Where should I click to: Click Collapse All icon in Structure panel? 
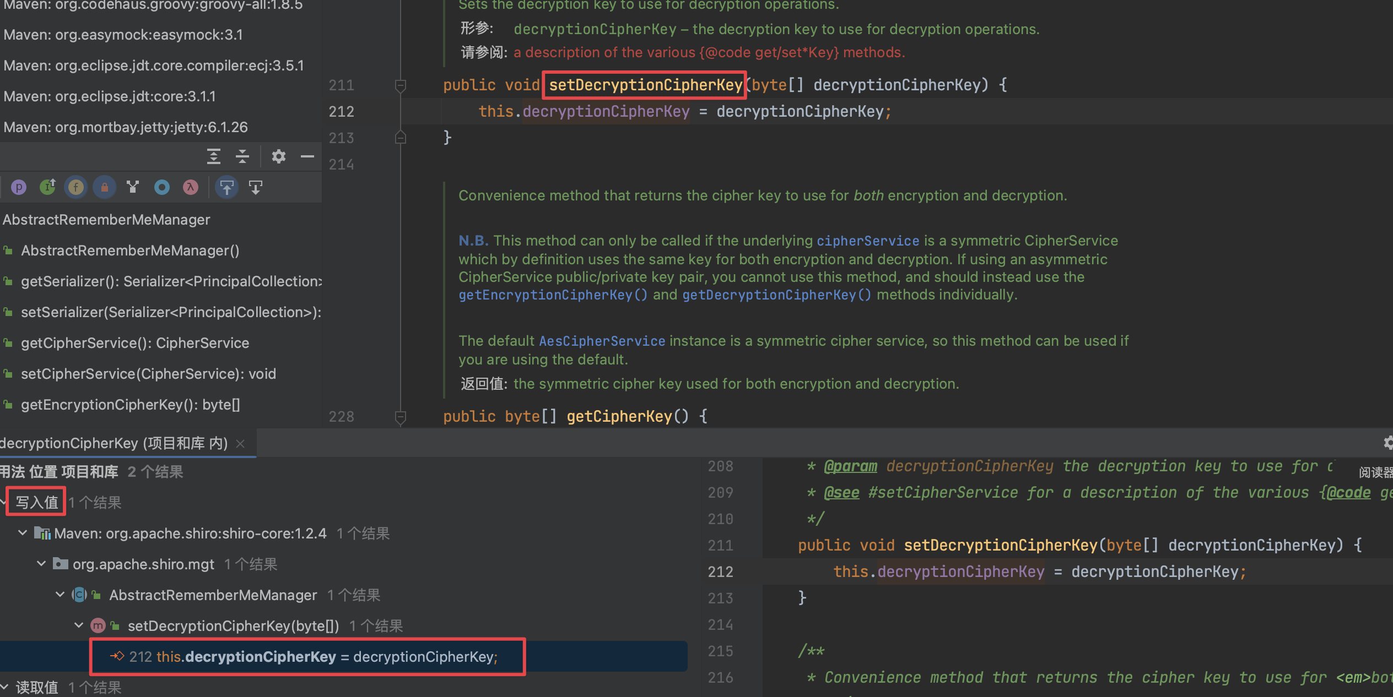(x=242, y=156)
